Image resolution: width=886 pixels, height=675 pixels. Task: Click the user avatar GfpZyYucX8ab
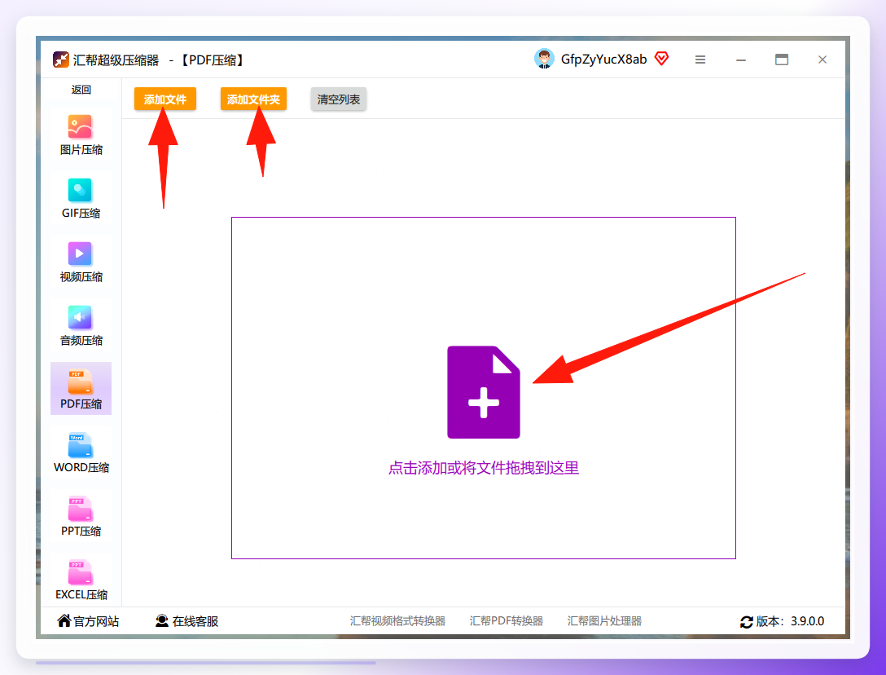point(544,59)
